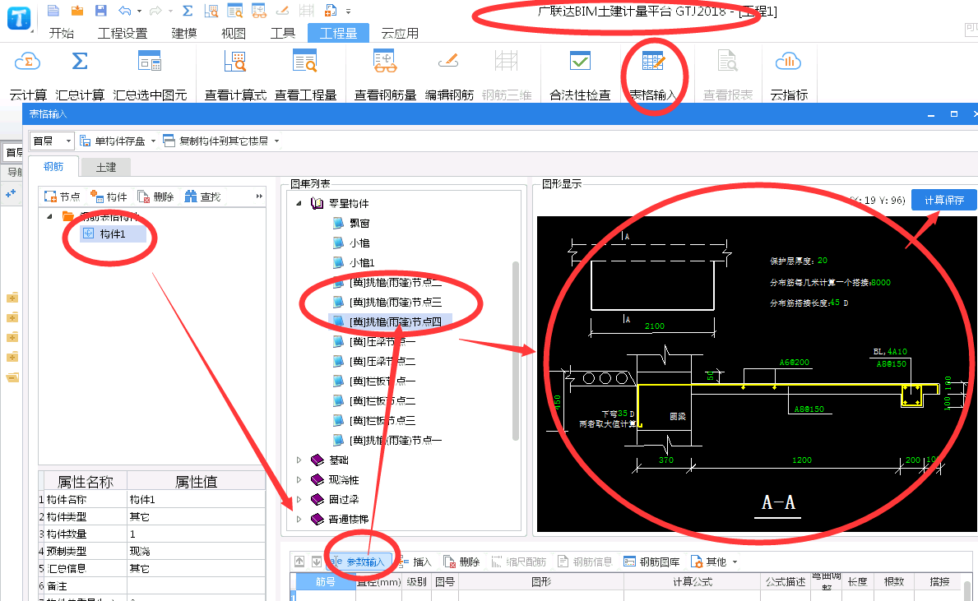This screenshot has height=601, width=978.
Task: Click the 预制类型 value cell 现浇
Action: pos(196,551)
